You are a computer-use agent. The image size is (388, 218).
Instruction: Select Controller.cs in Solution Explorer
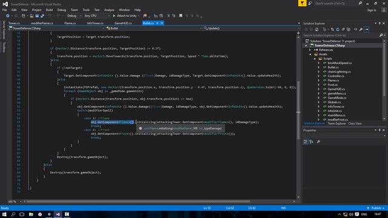(x=336, y=76)
